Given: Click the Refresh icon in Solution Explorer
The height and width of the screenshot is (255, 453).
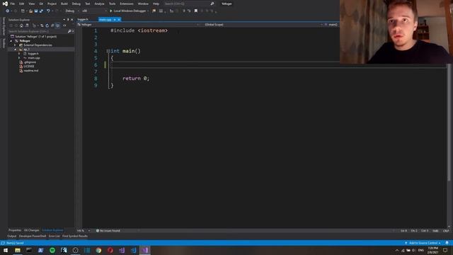Looking at the screenshot, I should [x=47, y=25].
